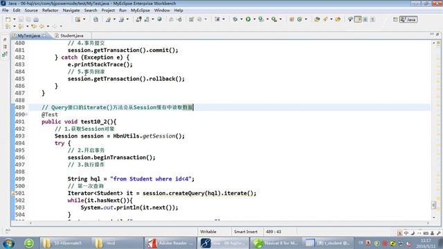Open the Navigate menu
443x249 pixels.
71,10
